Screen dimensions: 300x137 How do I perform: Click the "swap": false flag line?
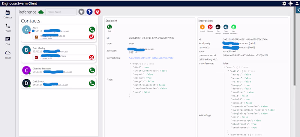coord(141,92)
